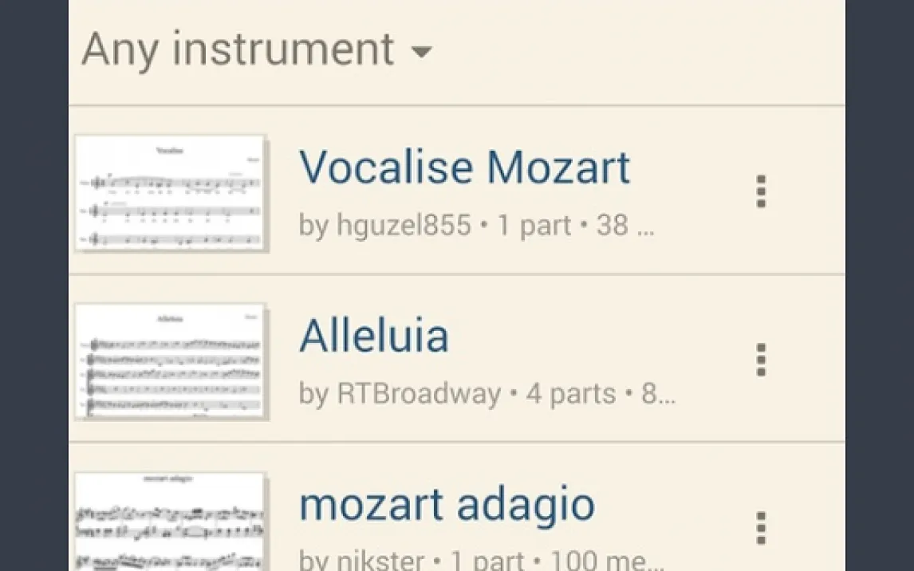914x571 pixels.
Task: Open the Vocalise Mozart overflow menu
Action: (x=761, y=192)
